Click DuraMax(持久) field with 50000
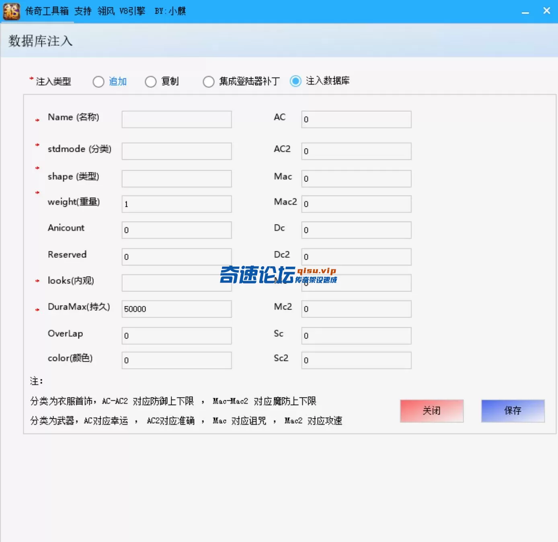558x542 pixels. pyautogui.click(x=176, y=309)
